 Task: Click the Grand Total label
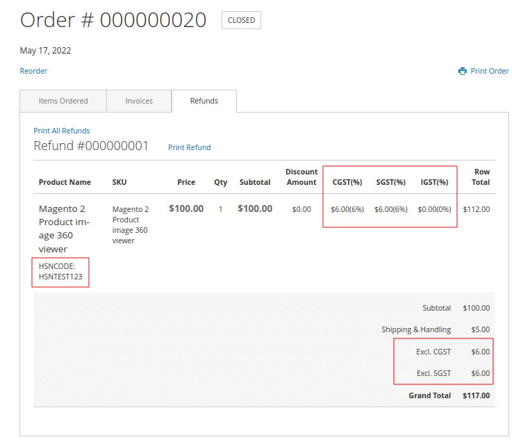pyautogui.click(x=430, y=395)
